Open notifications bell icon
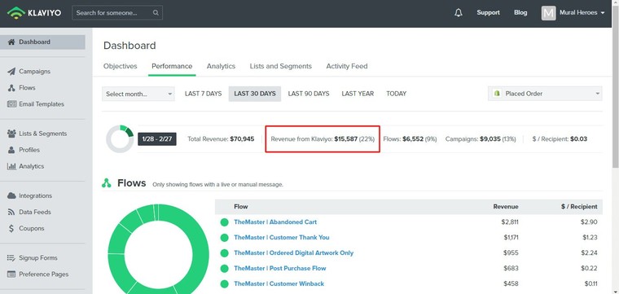The height and width of the screenshot is (294, 619). click(x=459, y=13)
